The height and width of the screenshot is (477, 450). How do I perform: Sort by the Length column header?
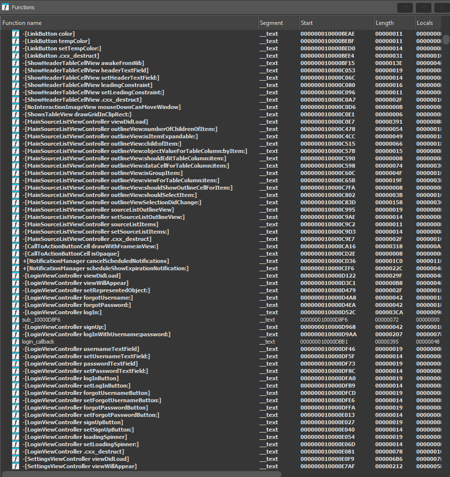click(x=386, y=22)
